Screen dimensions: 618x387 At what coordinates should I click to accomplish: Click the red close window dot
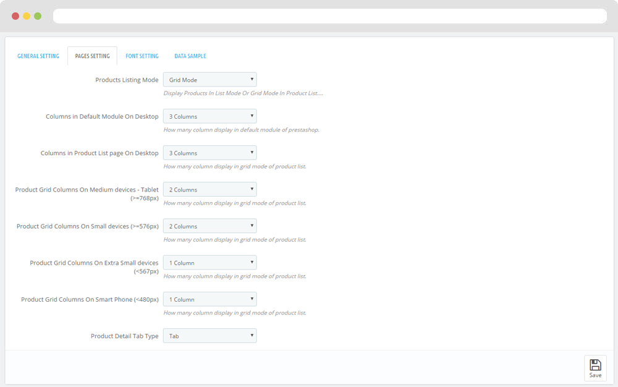(x=15, y=16)
